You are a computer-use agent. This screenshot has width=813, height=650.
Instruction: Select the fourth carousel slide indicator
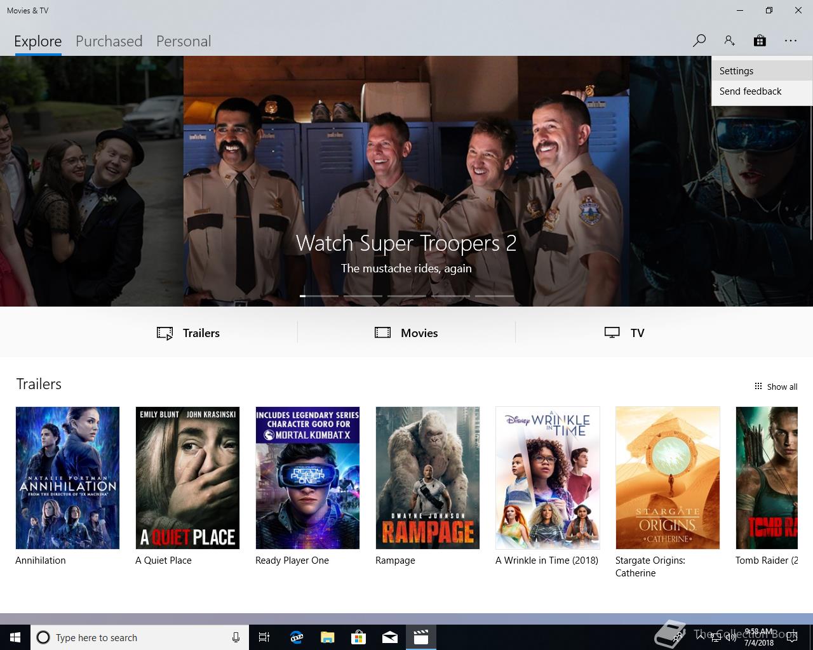[x=450, y=296]
